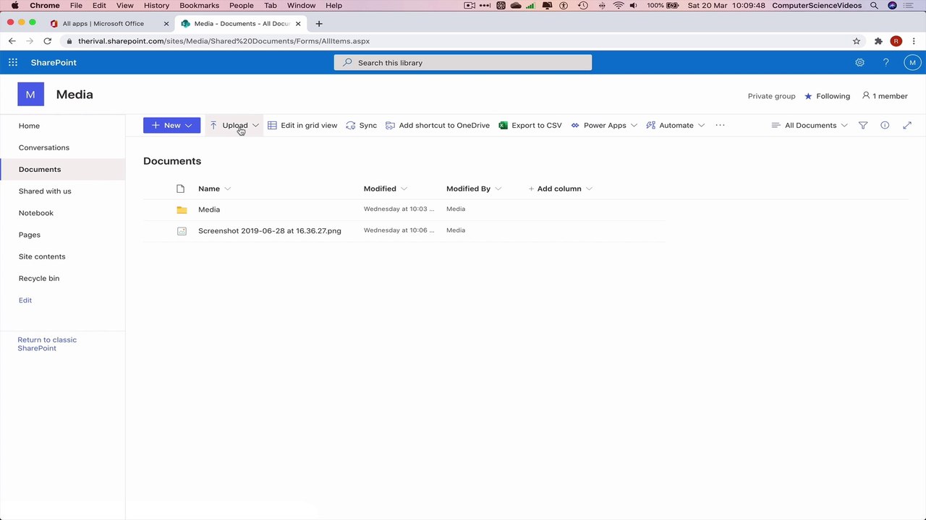Open the Media folder
The image size is (926, 520).
209,209
